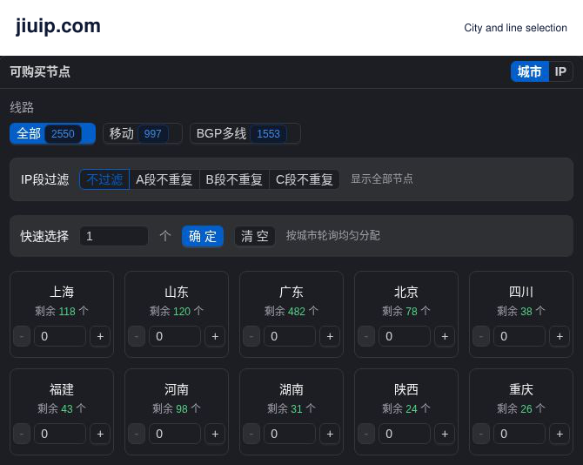The image size is (583, 465).
Task: Decrease 北京 node count with minus
Action: pos(366,336)
